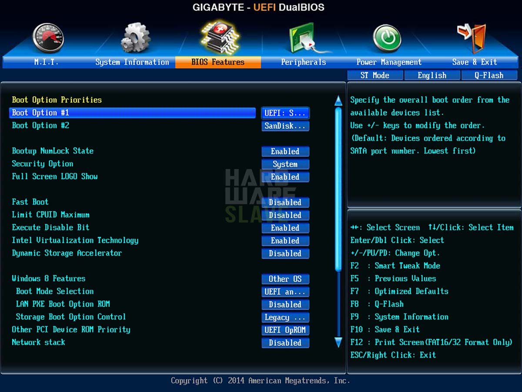522x392 pixels.
Task: Open Boot Option #2 SanDisk value
Action: tap(285, 126)
